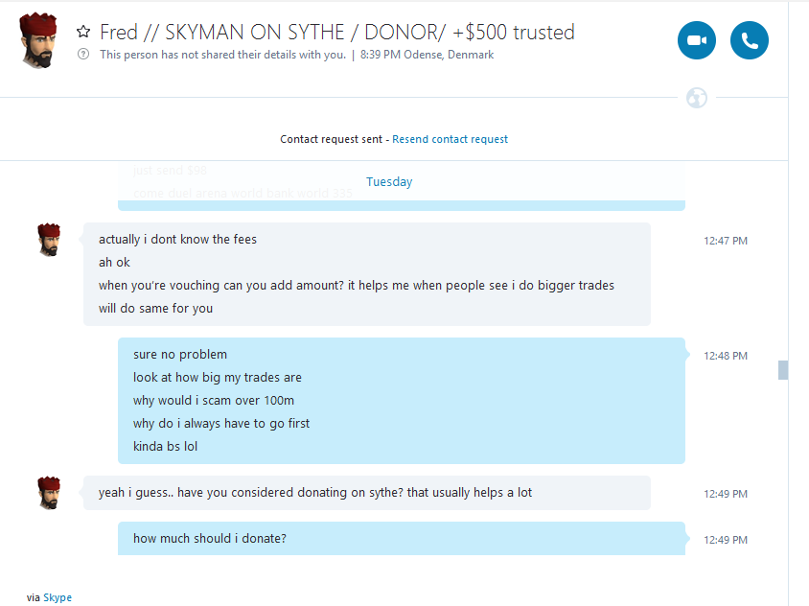Click the question mark info icon

click(x=83, y=54)
